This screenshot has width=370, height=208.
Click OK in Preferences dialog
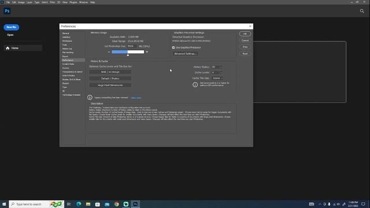(x=245, y=34)
